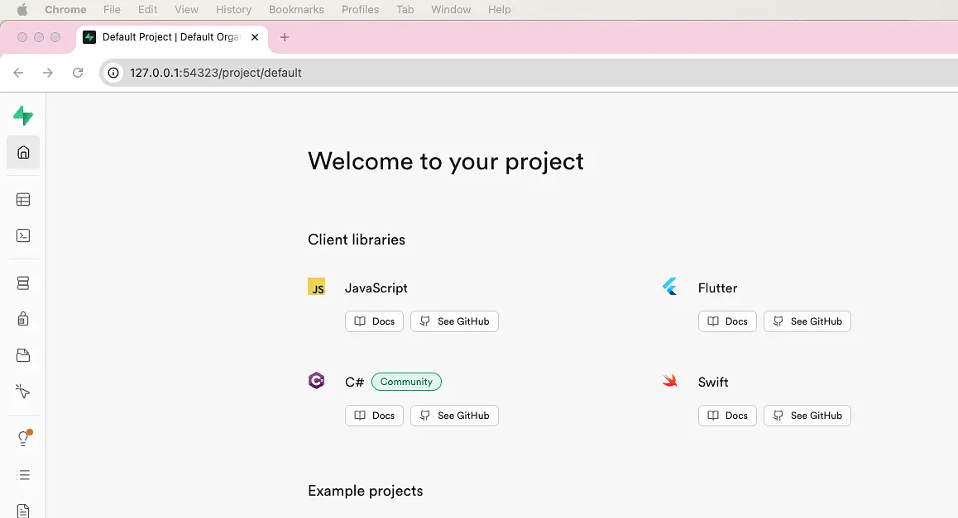
Task: Open the SQL Editor sidebar icon
Action: [23, 235]
